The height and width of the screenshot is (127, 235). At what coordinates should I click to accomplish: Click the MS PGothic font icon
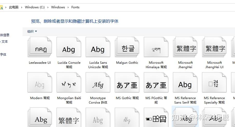[156, 83]
